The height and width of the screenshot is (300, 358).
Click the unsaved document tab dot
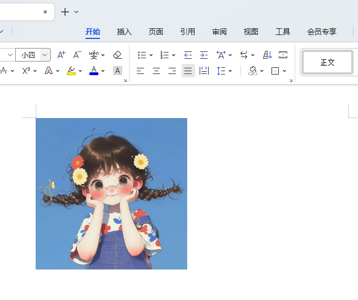[x=45, y=12]
